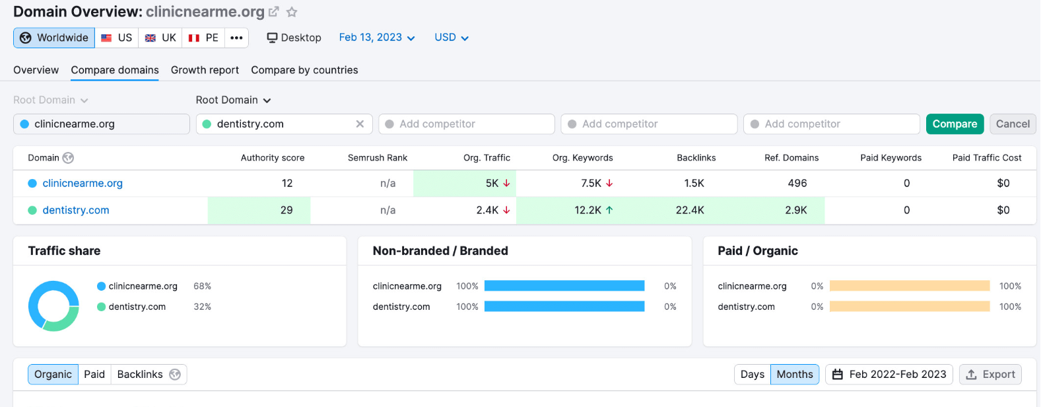The height and width of the screenshot is (407, 1043).
Task: Select the Organic chart toggle
Action: [x=53, y=375]
